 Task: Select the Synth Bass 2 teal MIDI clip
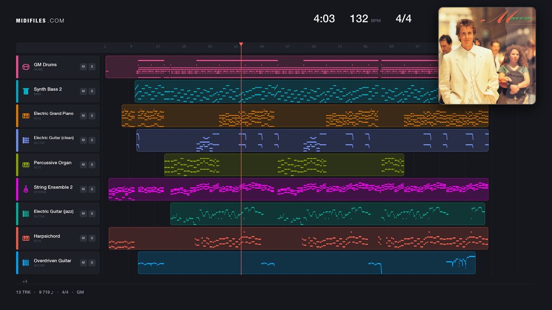tap(287, 91)
